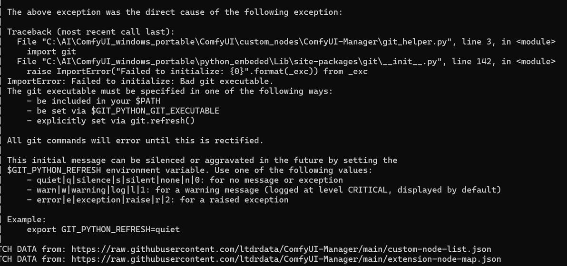Select the "Bad git executable" error line
The width and height of the screenshot is (567, 266).
pos(140,81)
